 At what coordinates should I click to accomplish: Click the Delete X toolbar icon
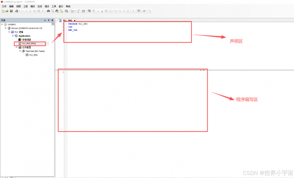tap(43, 11)
